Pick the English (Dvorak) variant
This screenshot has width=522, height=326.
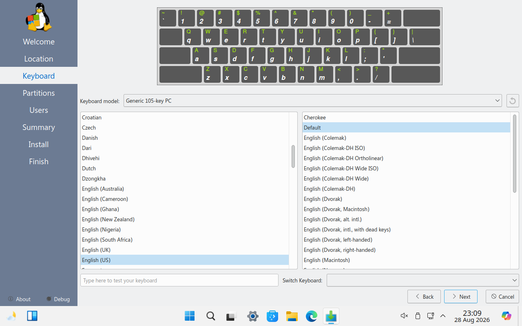click(x=406, y=199)
